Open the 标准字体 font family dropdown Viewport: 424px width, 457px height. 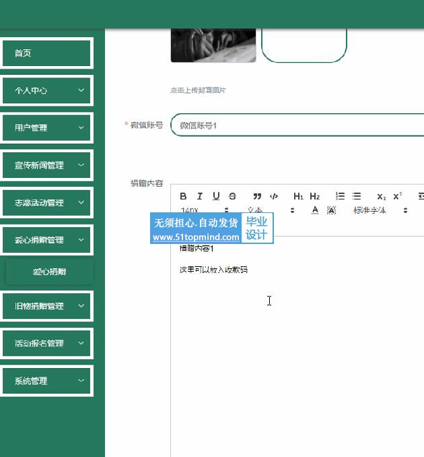(x=380, y=210)
